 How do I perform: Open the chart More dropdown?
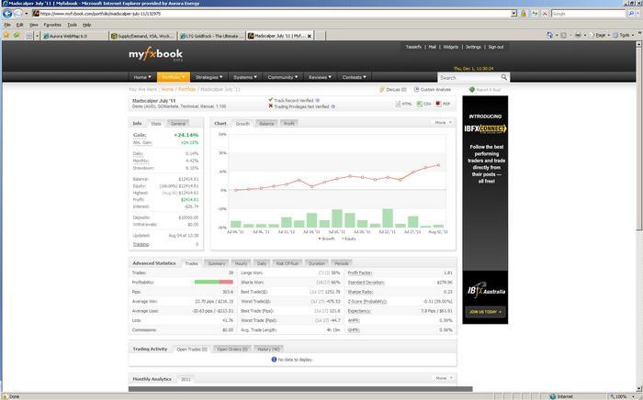coord(443,122)
